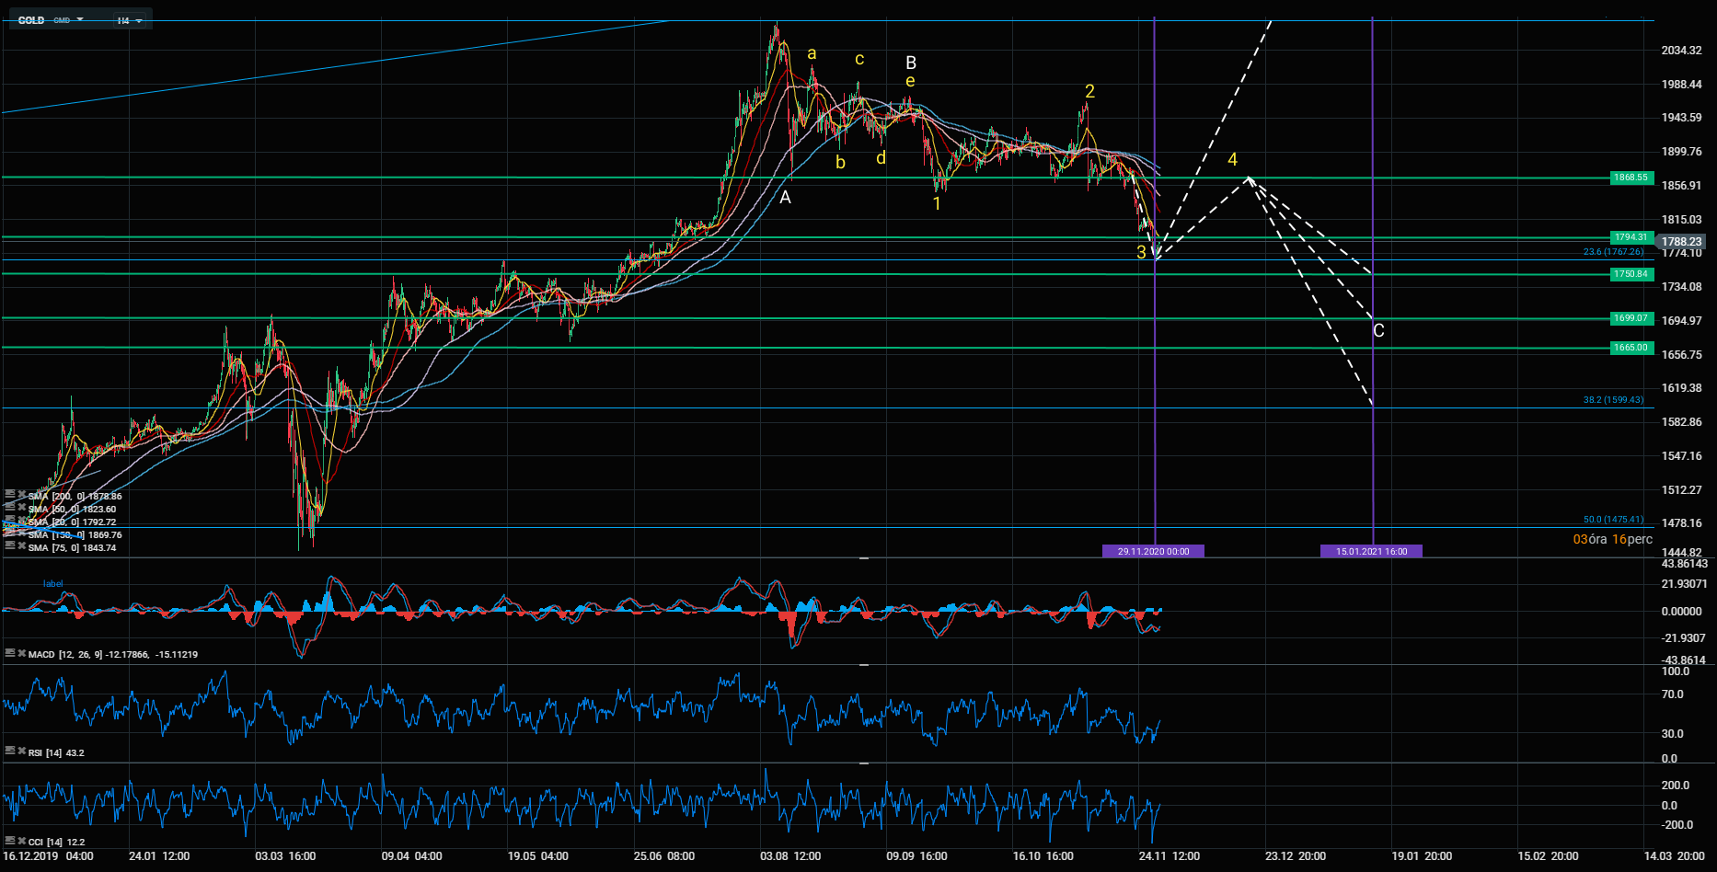Remove the MACD indicator panel
The image size is (1717, 872).
(x=20, y=653)
